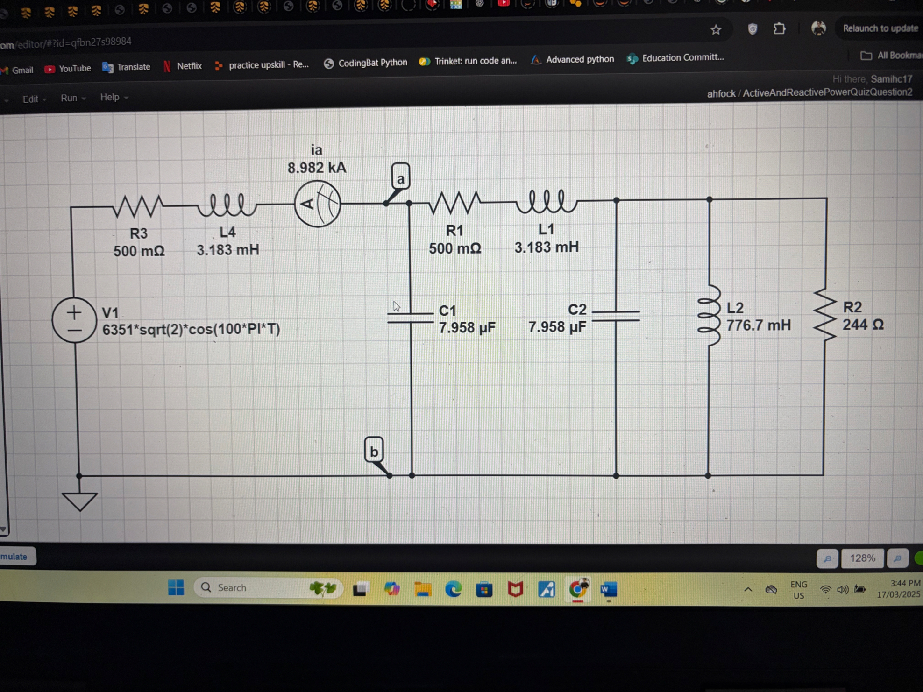This screenshot has width=923, height=692.
Task: Open Microsoft Word from the taskbar
Action: tap(609, 589)
